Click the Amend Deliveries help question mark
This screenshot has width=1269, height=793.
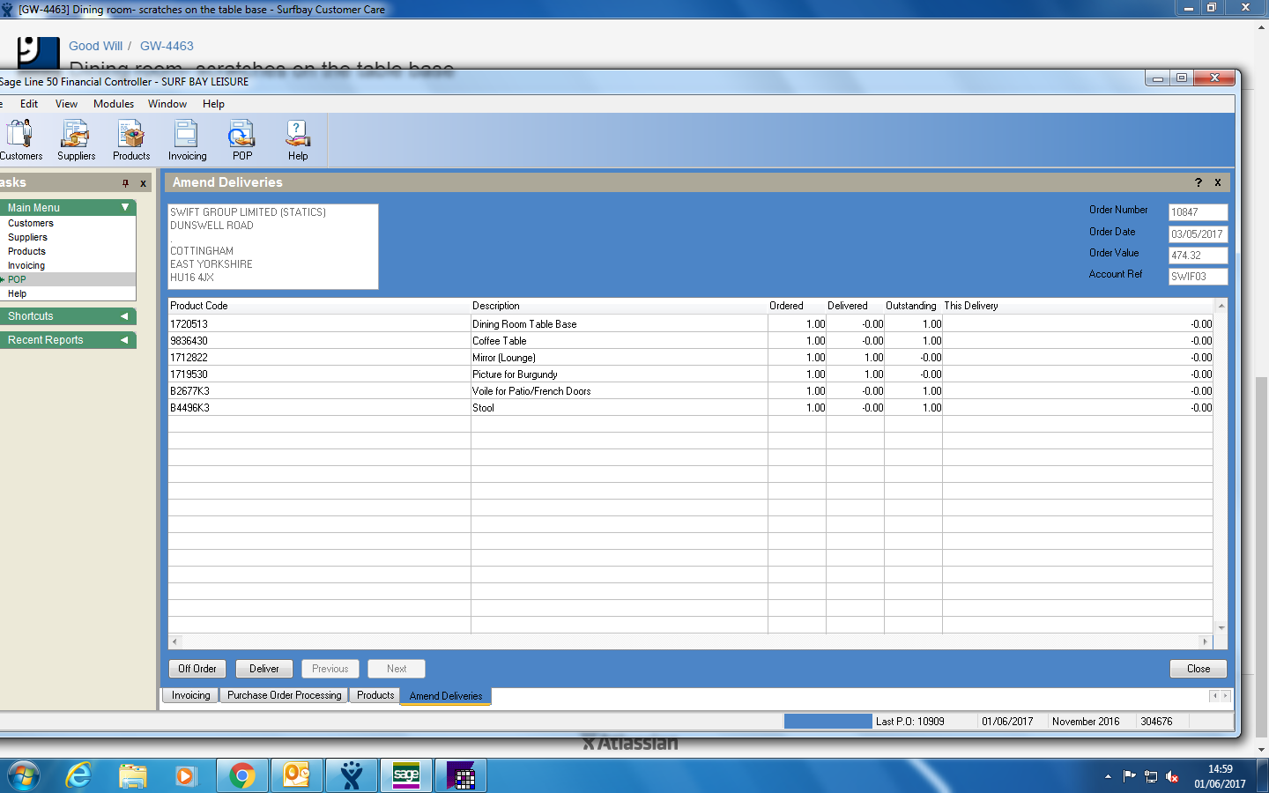tap(1198, 182)
